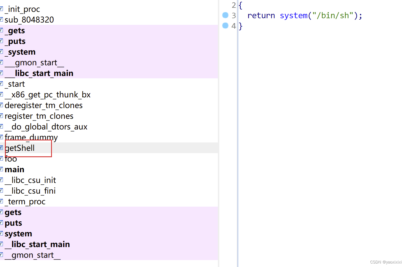Screen dimensions: 406x267
Task: Select the getShell function
Action: point(20,148)
